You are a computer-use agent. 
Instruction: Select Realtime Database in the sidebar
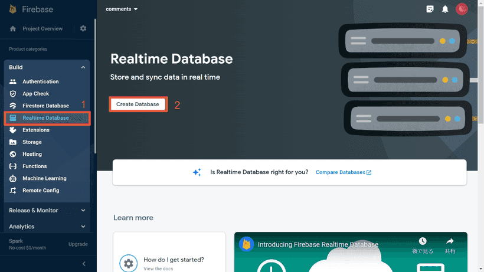tap(47, 118)
